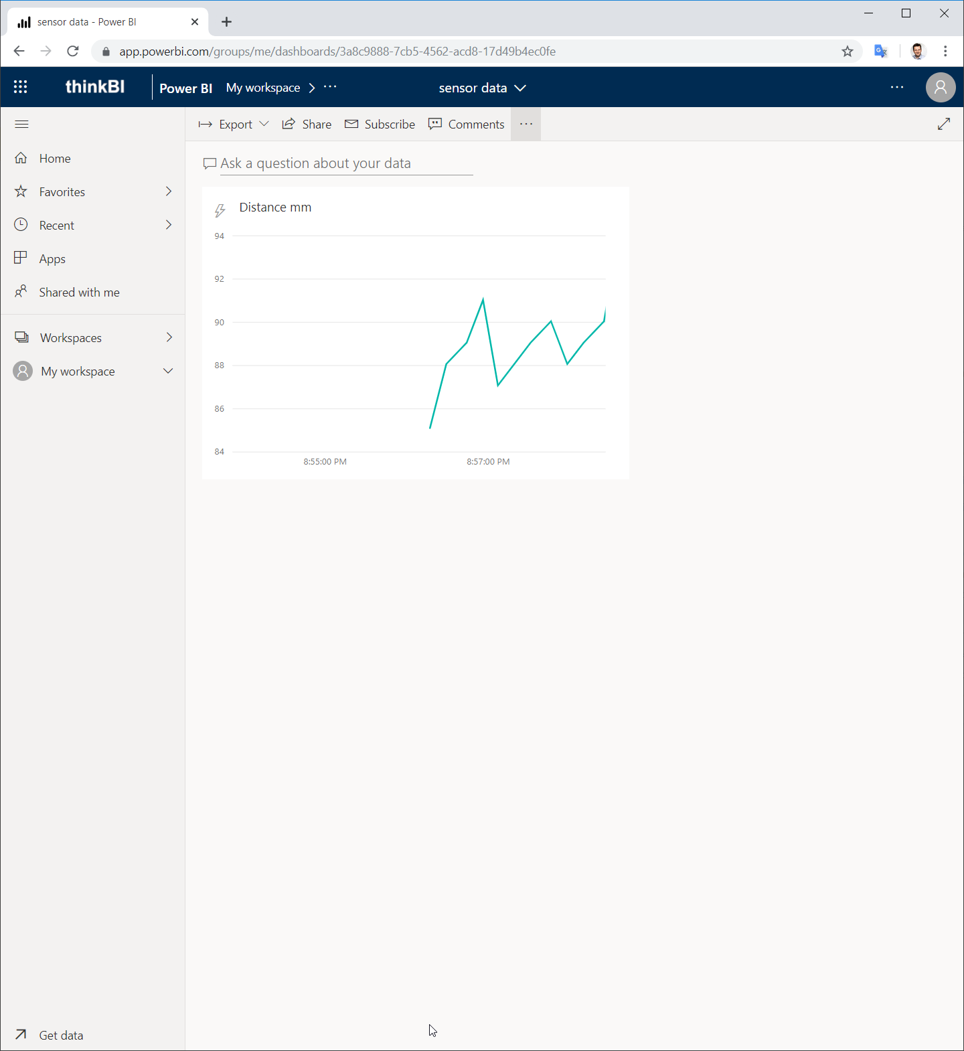The image size is (964, 1051).
Task: Click the Comments button label
Action: (476, 125)
